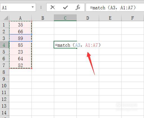144x118 pixels.
Task: Select row 8 header
Action: coord(4,72)
